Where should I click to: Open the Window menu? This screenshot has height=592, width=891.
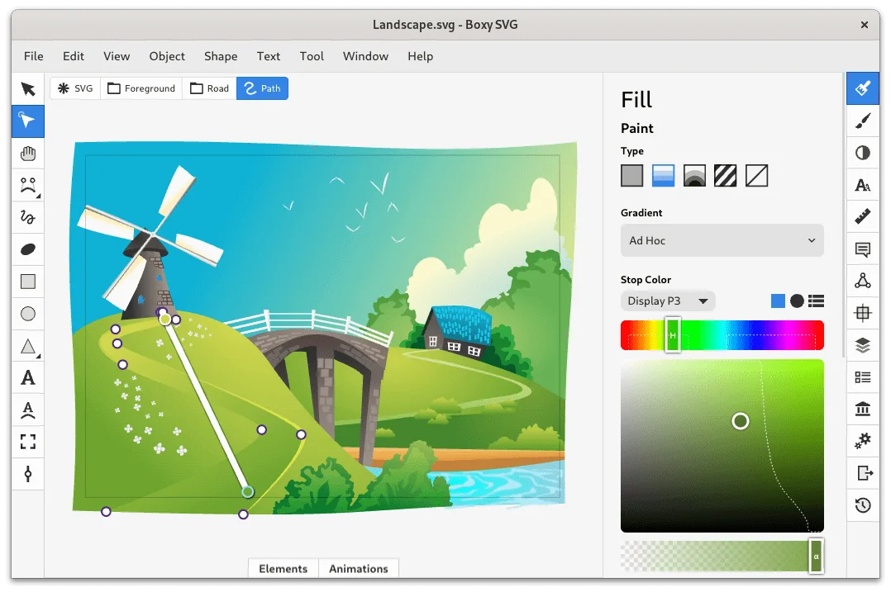click(x=365, y=56)
